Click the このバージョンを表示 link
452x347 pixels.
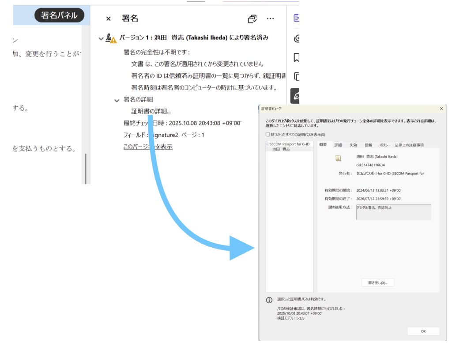tap(147, 147)
